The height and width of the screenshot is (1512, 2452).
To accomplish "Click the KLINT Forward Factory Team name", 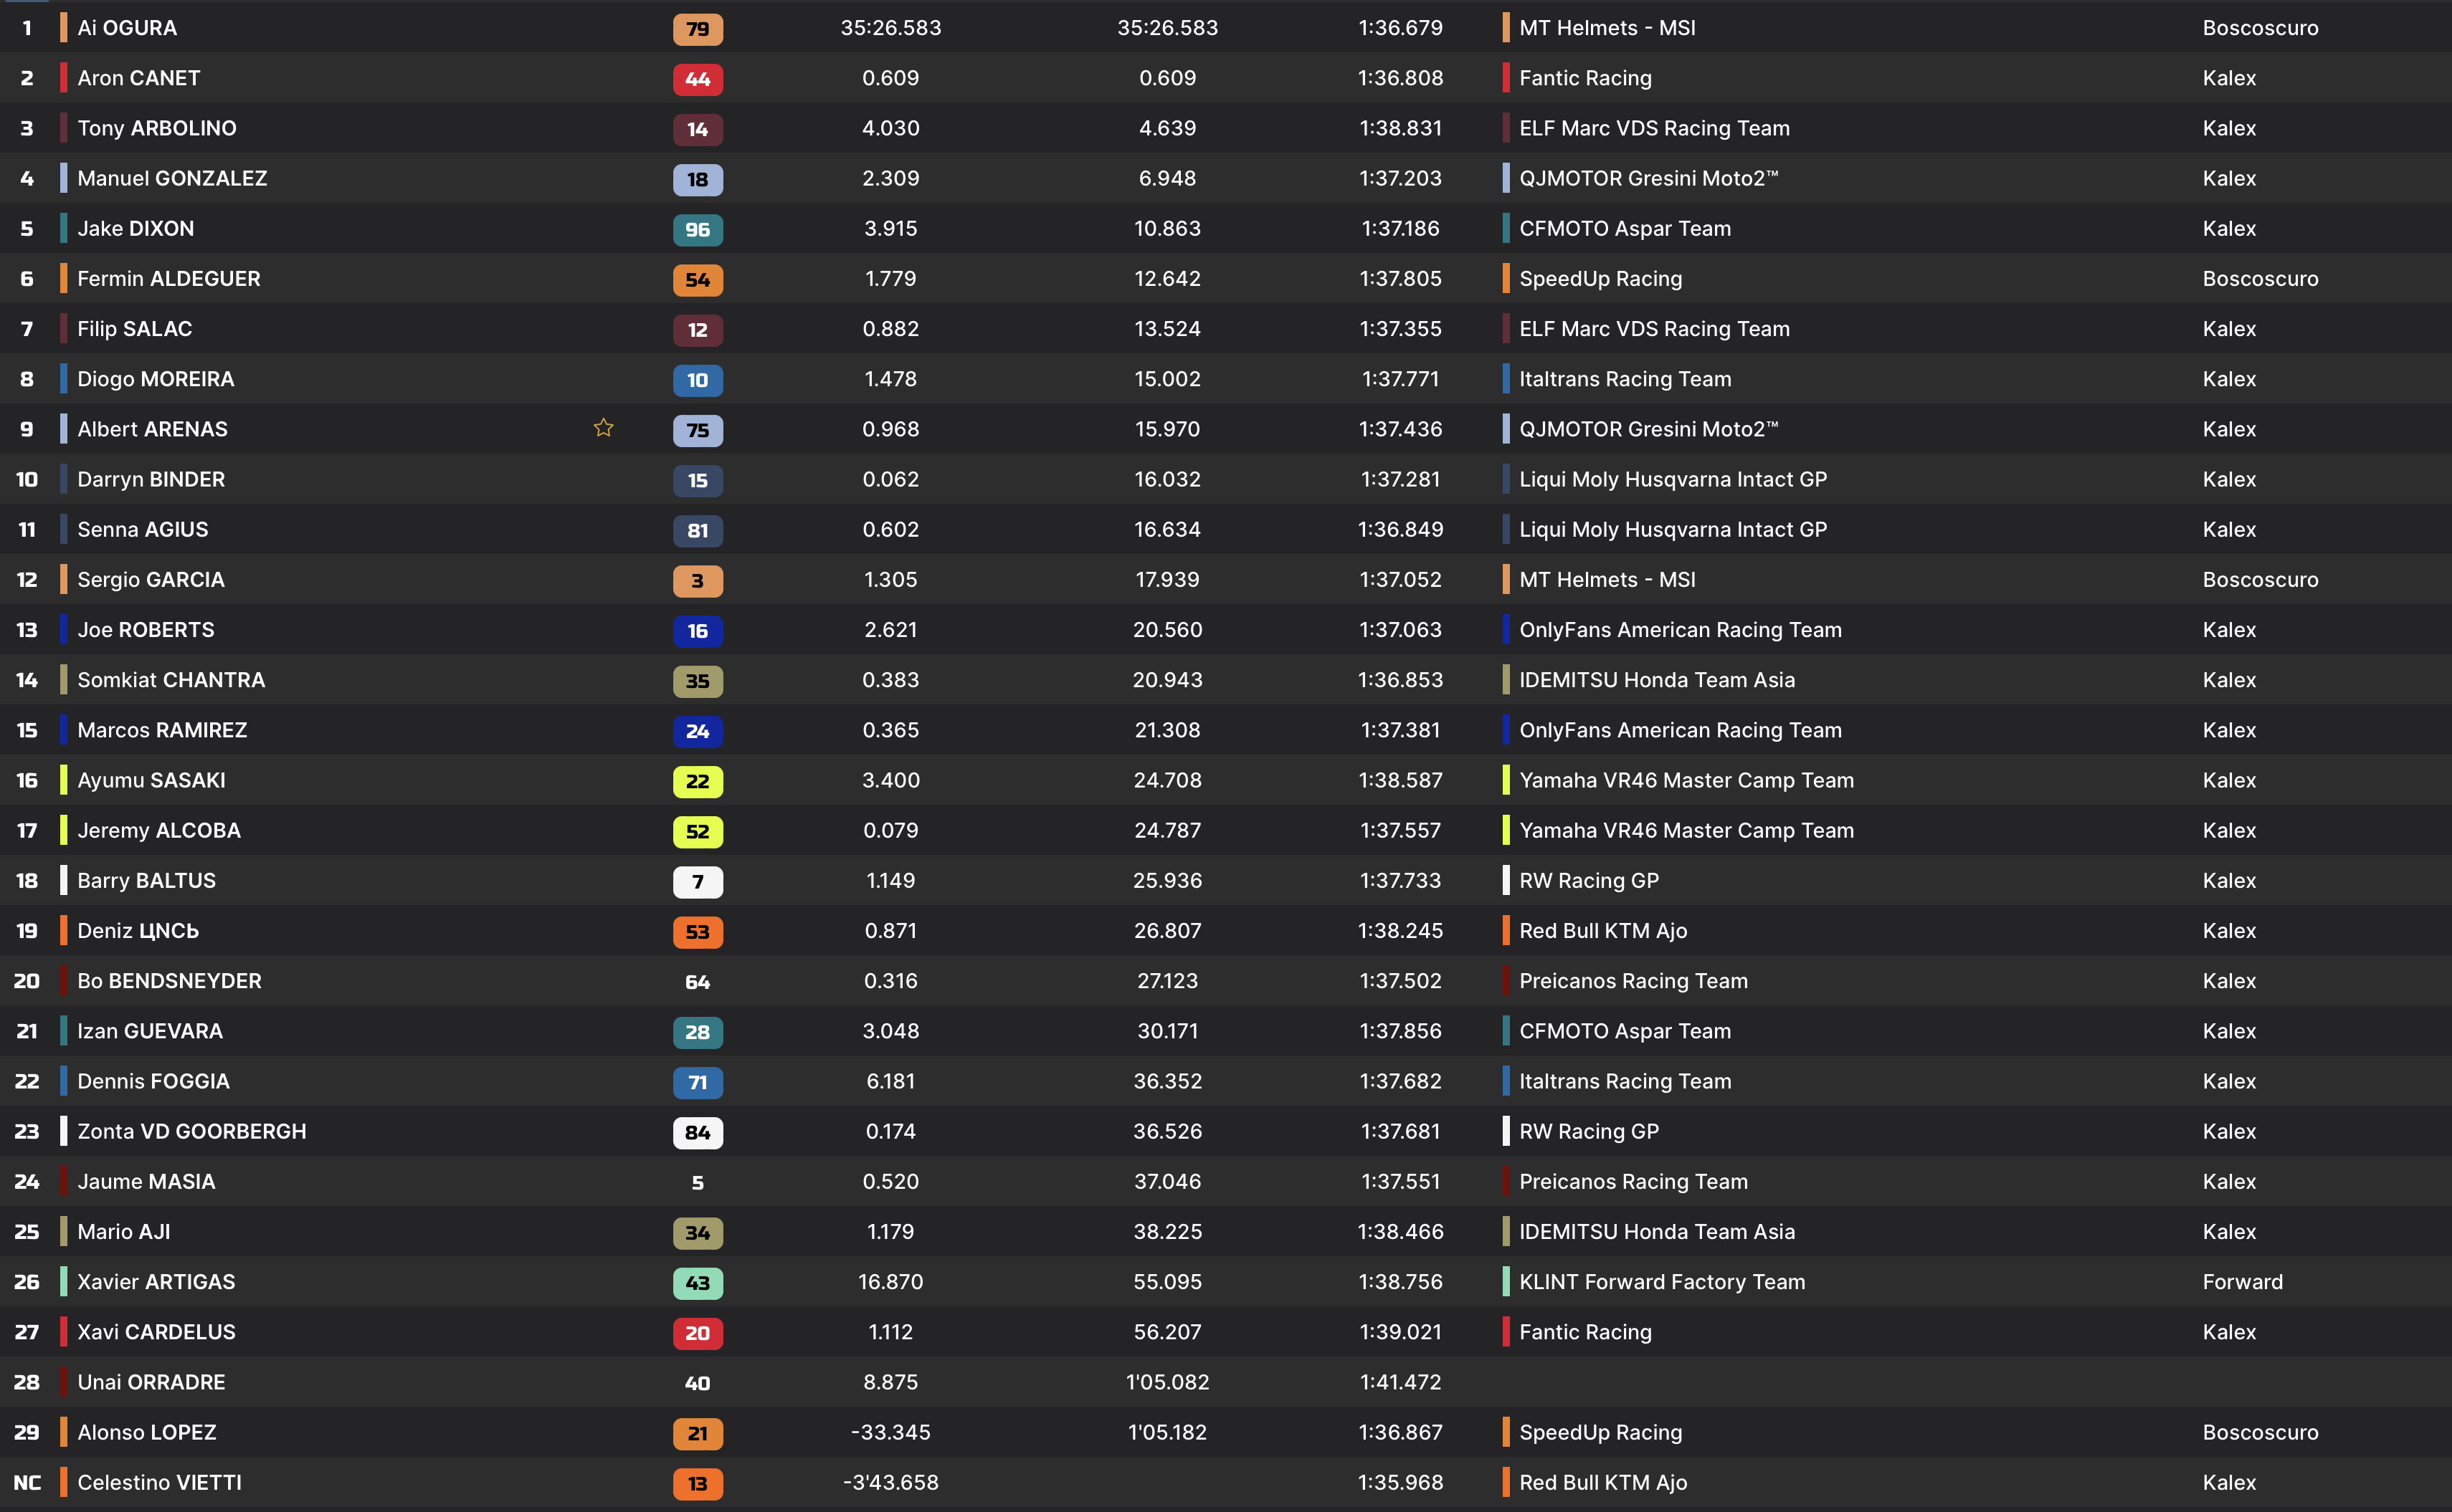I will click(1662, 1282).
